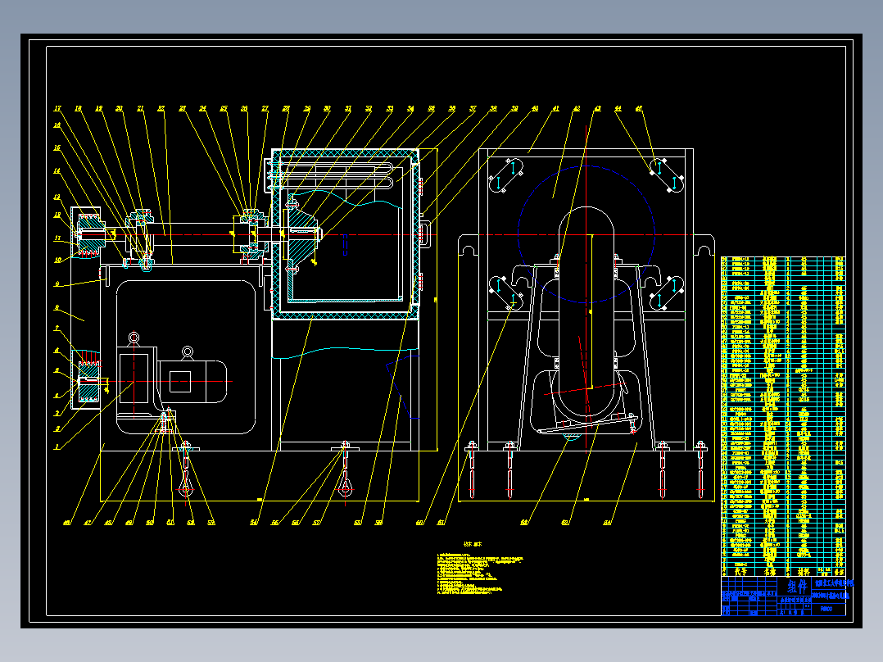Click part number label 49
The image size is (883, 662).
pos(129,523)
